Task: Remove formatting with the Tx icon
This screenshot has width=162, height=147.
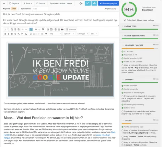Action: click(x=26, y=34)
